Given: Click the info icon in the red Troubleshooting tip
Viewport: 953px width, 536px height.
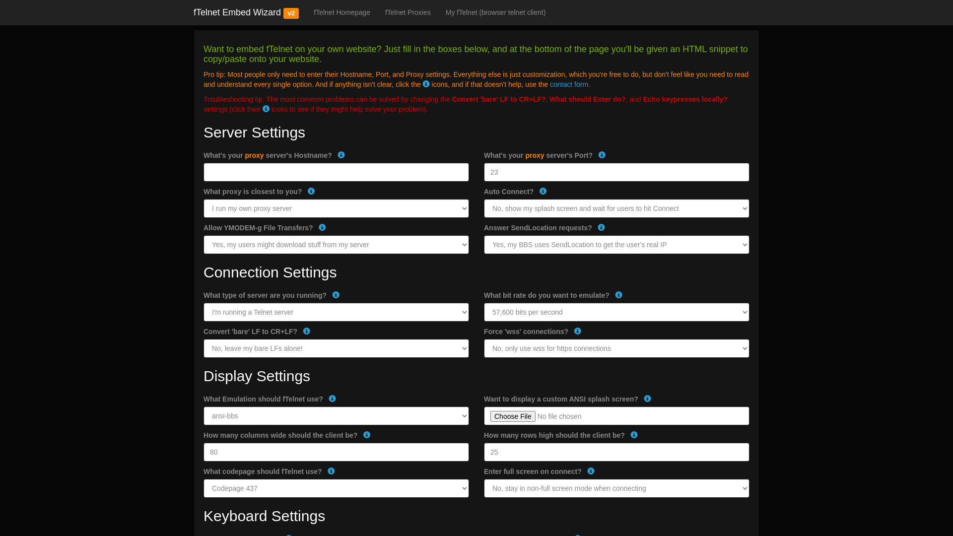Looking at the screenshot, I should [266, 109].
